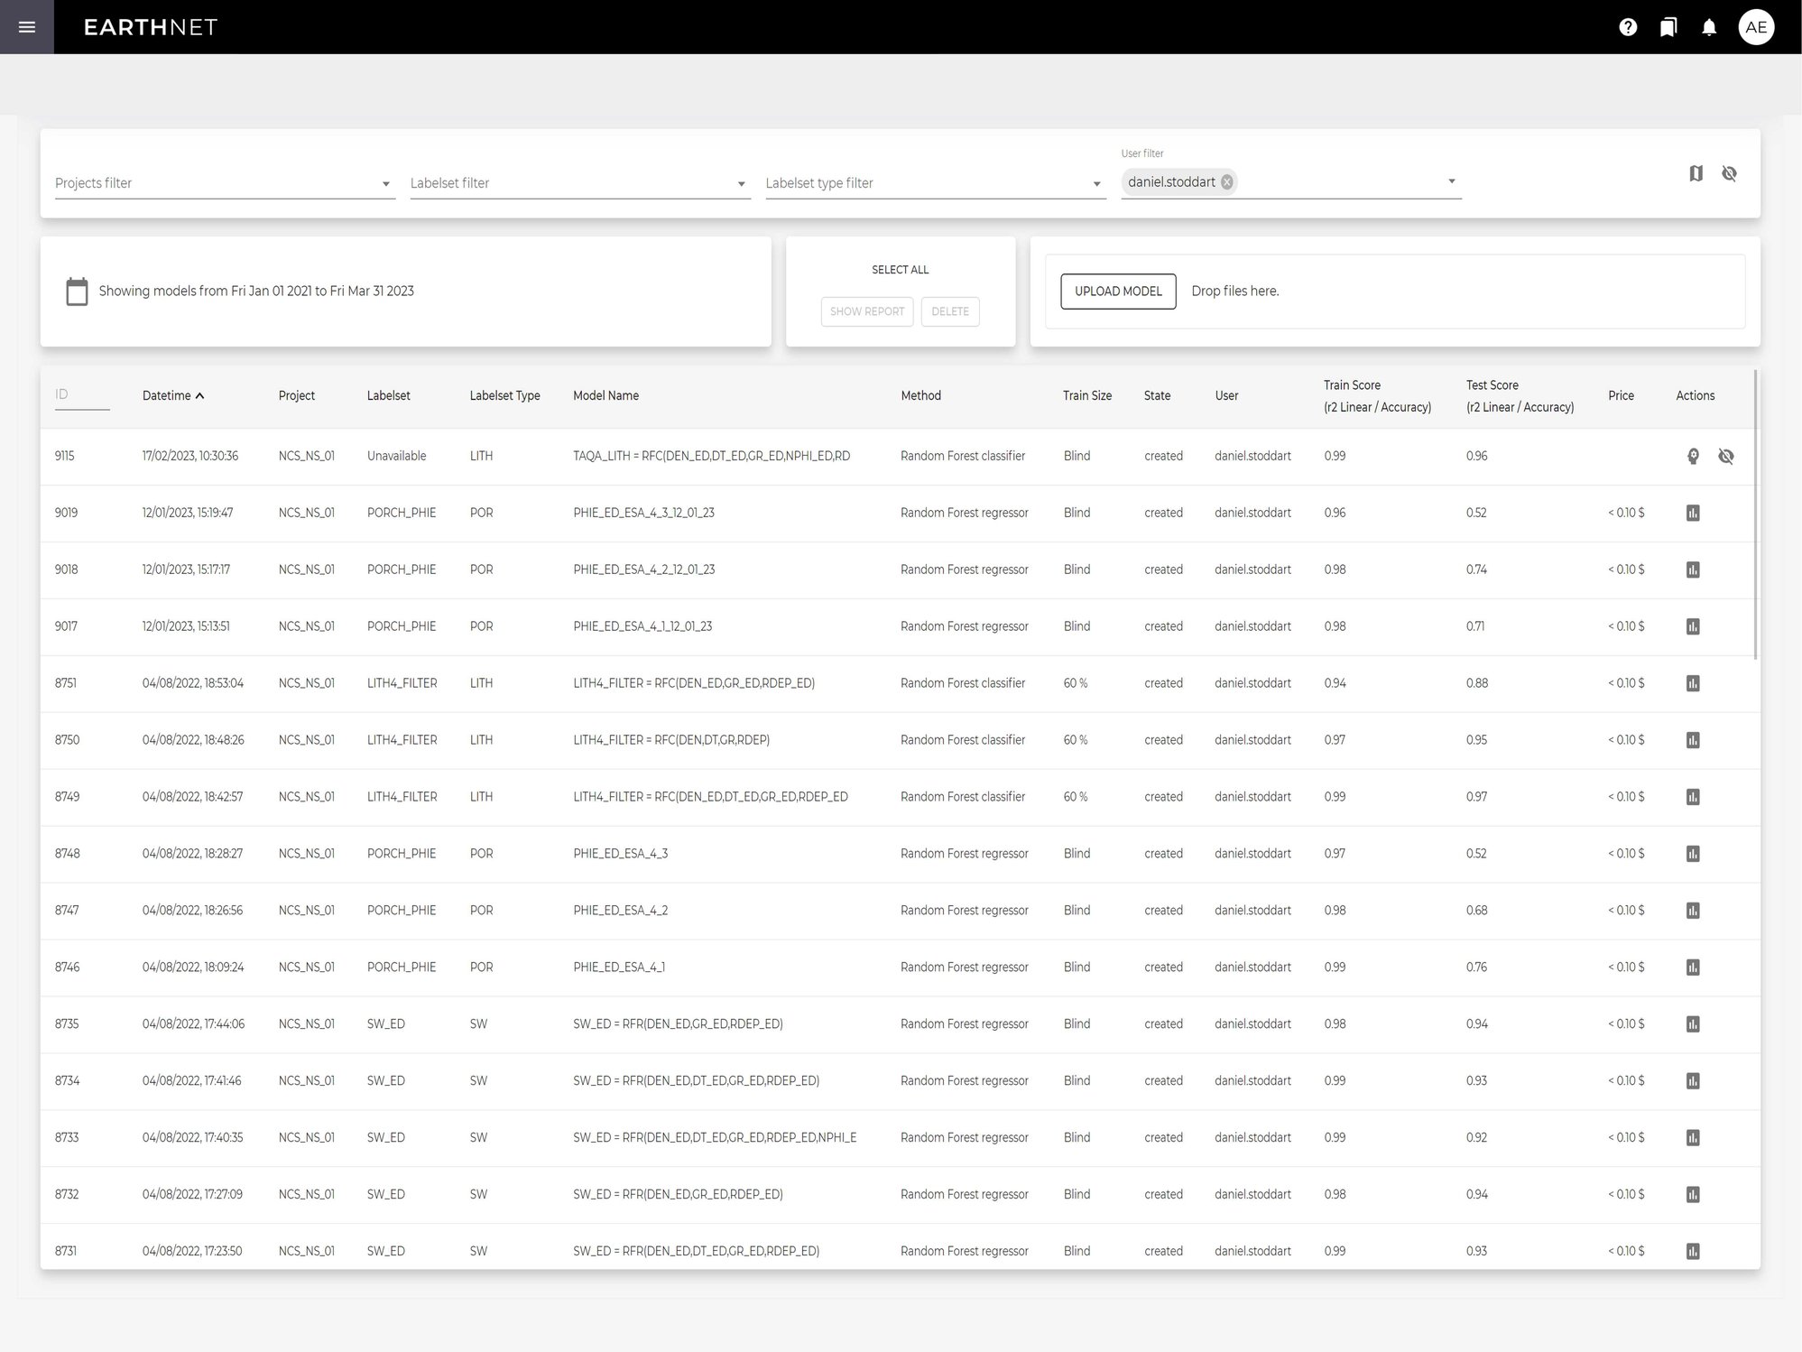This screenshot has width=1802, height=1352.
Task: Open the hamburger navigation menu
Action: click(27, 27)
